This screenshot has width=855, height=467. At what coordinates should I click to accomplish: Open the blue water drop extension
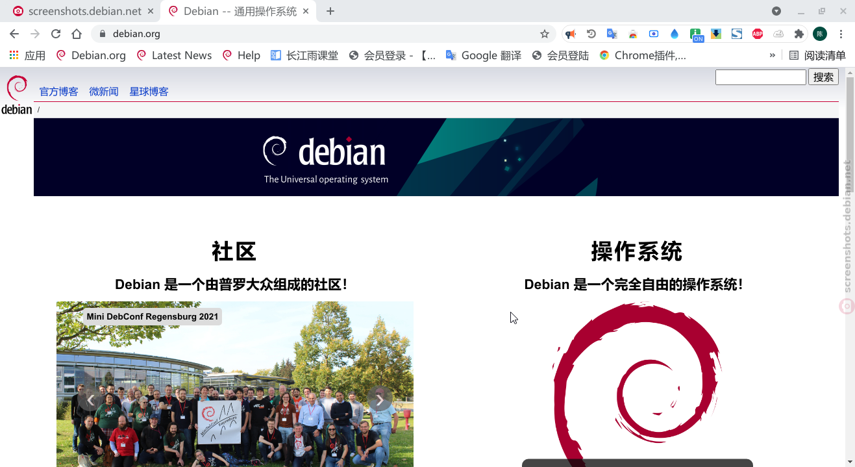coord(675,34)
